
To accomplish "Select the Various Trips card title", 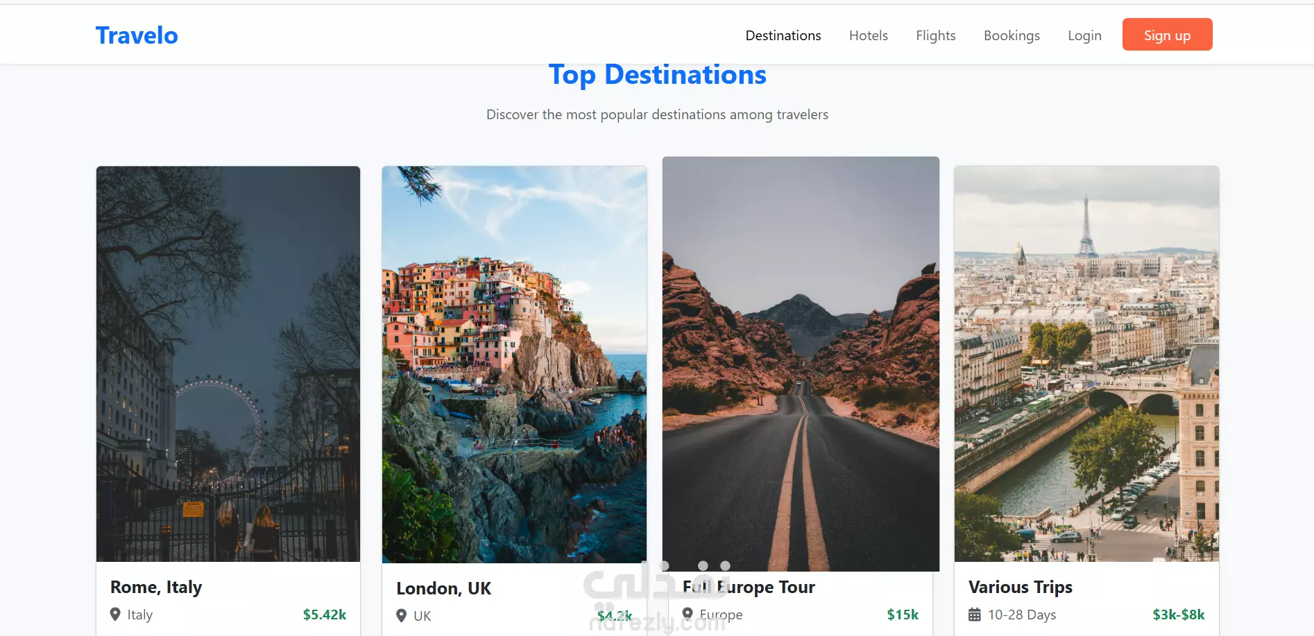I will coord(1021,588).
